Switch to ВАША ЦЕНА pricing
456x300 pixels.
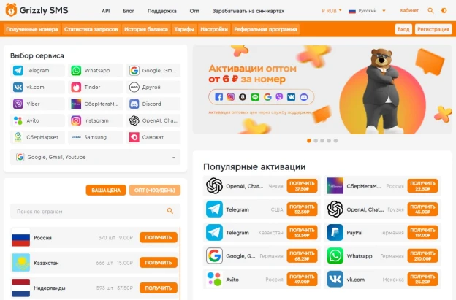pos(106,191)
